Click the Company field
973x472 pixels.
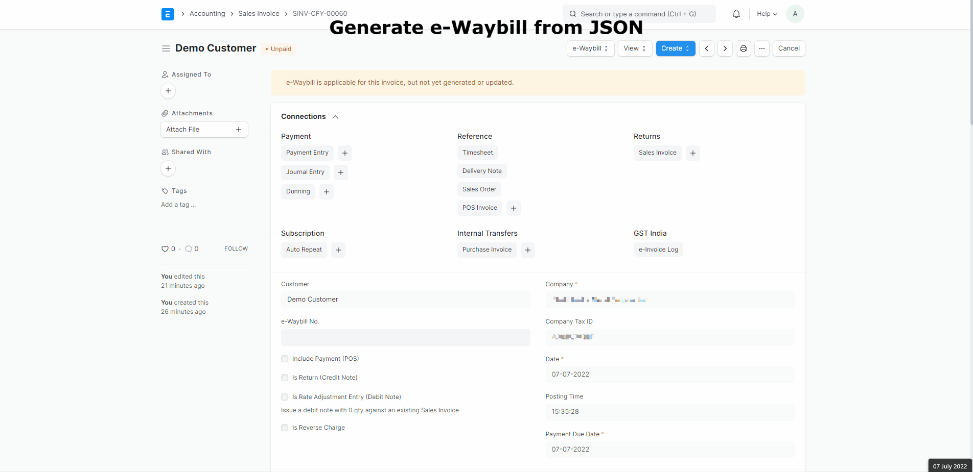click(670, 300)
